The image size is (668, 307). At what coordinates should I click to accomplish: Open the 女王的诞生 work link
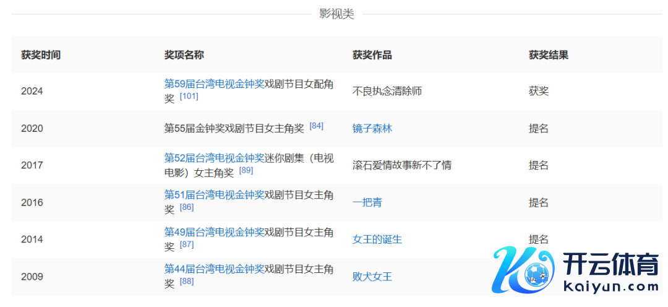[x=377, y=240]
